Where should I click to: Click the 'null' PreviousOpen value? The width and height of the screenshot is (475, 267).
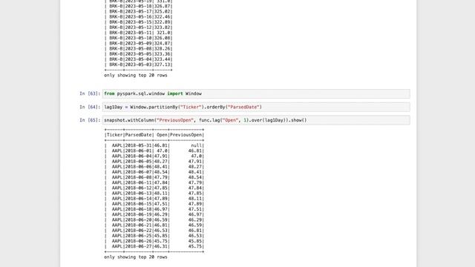(196, 145)
